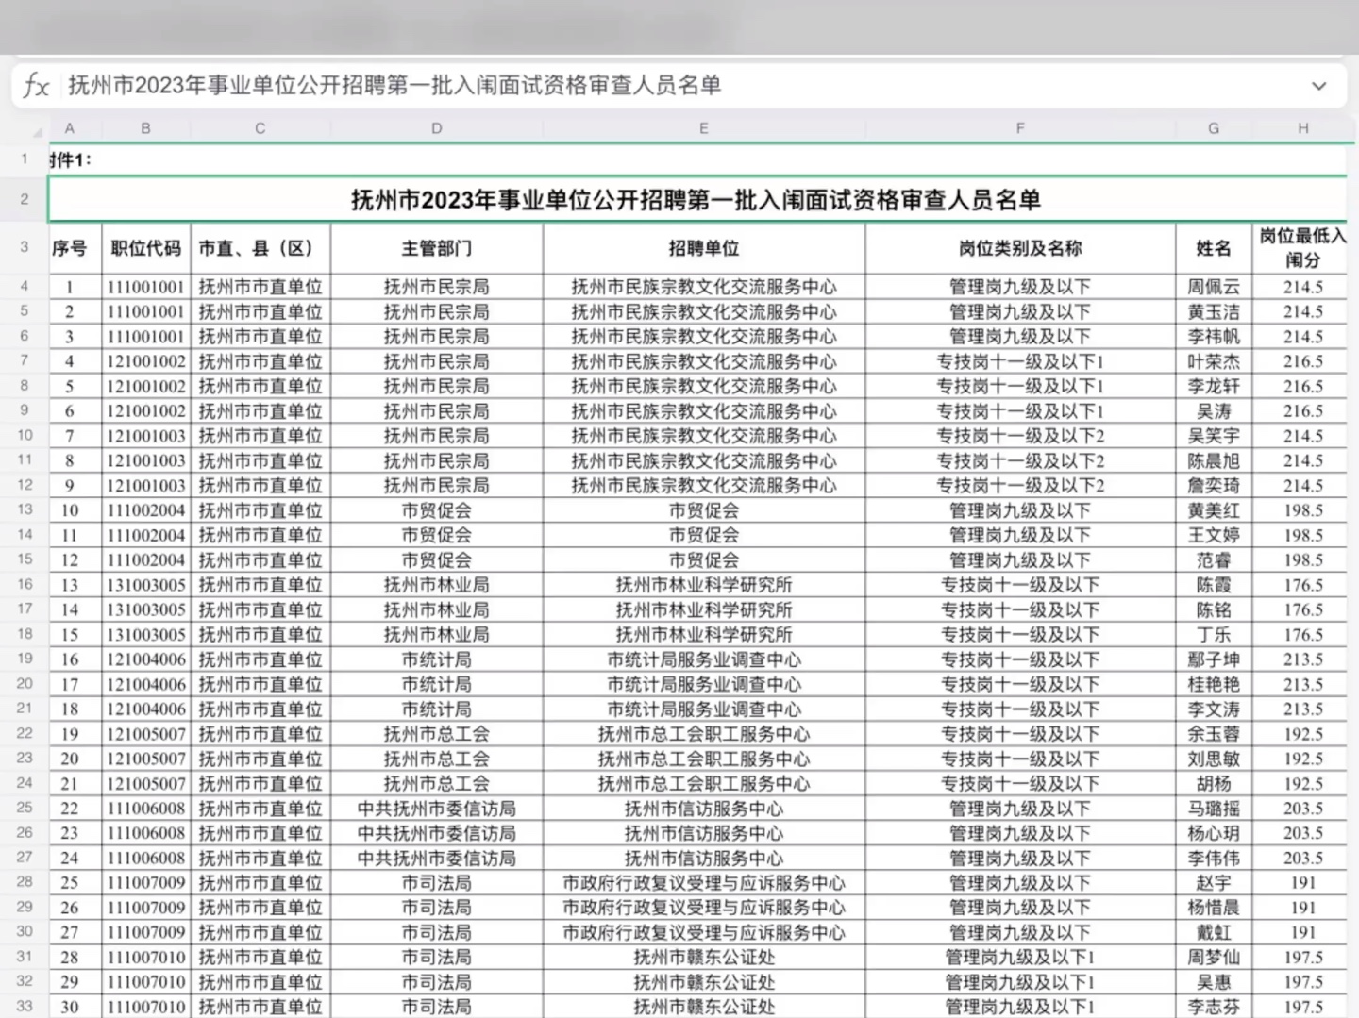Screen dimensions: 1359x1018
Task: Select column E header
Action: tap(703, 128)
